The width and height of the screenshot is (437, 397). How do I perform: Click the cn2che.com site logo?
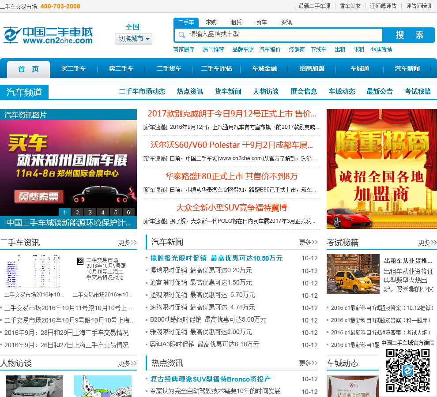coord(48,35)
